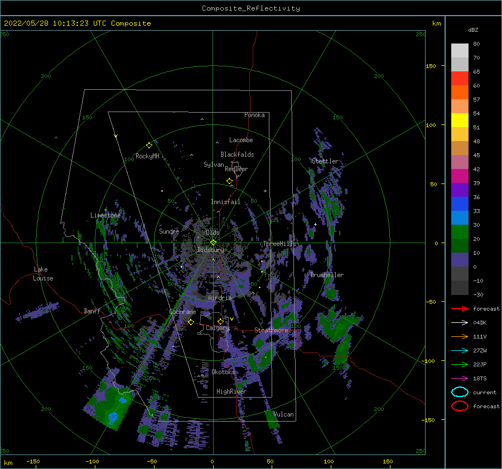Click the blue 30 dBZ storm cell southwest
The width and height of the screenshot is (502, 469).
113,418
